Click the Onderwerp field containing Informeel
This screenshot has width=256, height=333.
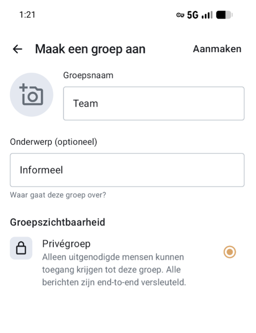pyautogui.click(x=127, y=170)
